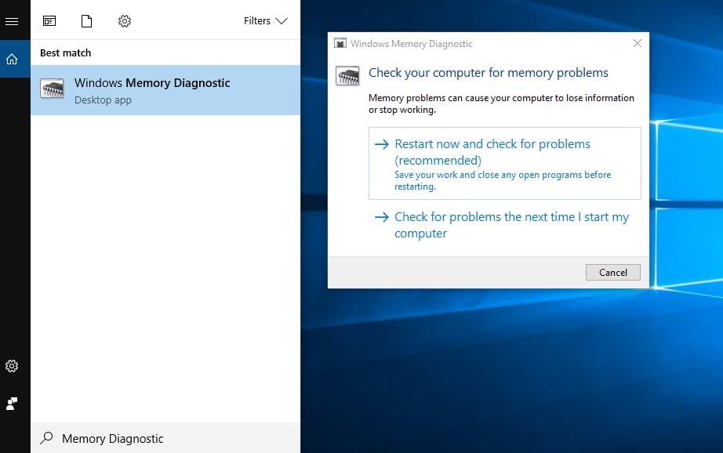Select the Home icon in the sidebar

click(x=12, y=59)
